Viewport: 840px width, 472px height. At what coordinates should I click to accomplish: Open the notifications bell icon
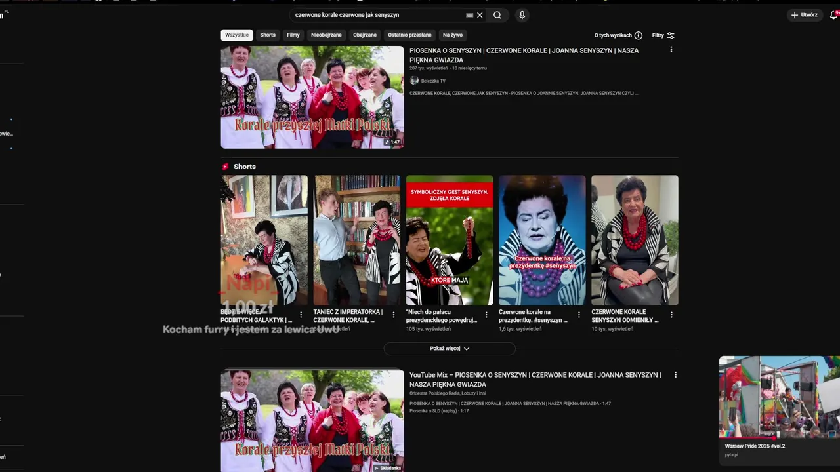834,15
